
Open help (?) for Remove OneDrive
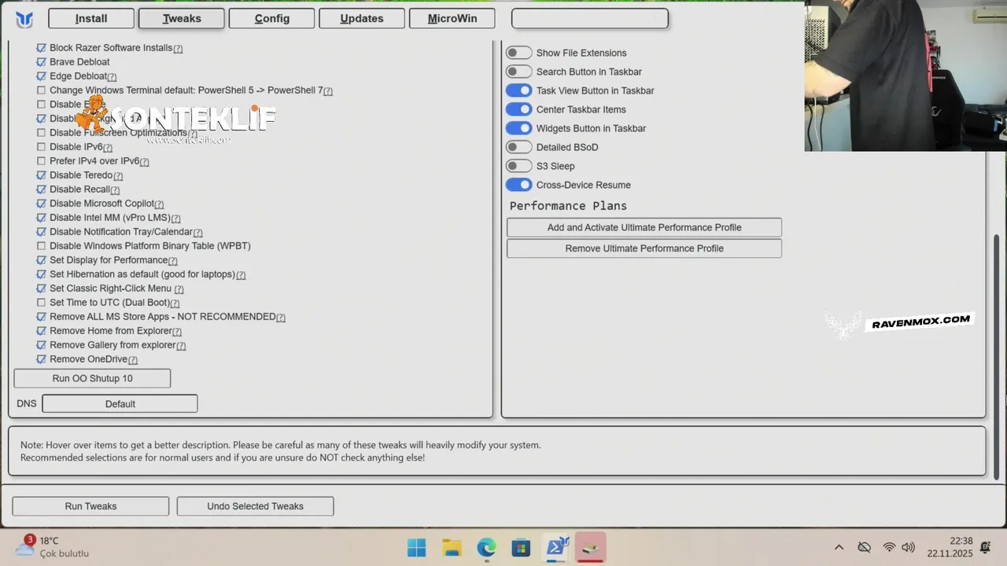[x=132, y=360]
